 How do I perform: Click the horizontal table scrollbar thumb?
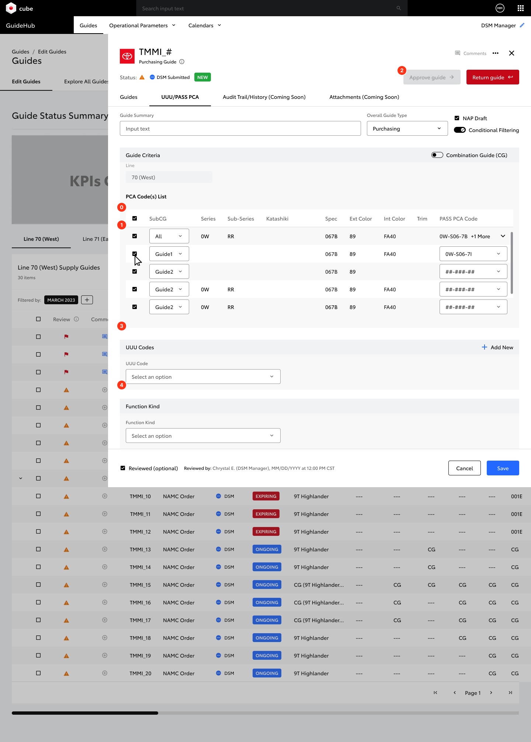(x=85, y=713)
